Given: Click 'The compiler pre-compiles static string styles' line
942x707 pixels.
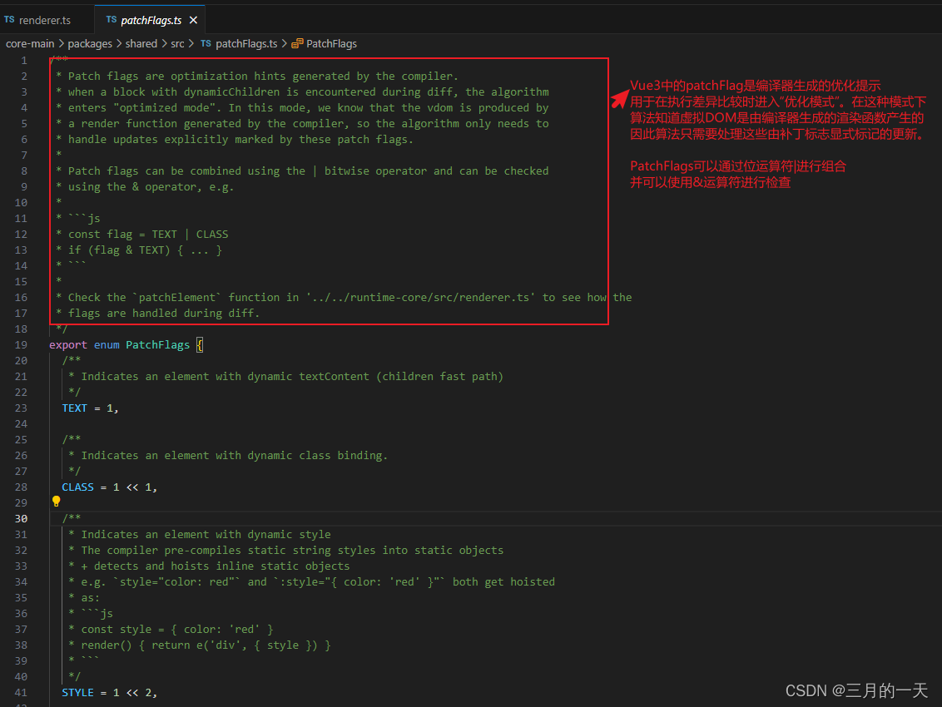Looking at the screenshot, I should [x=286, y=551].
